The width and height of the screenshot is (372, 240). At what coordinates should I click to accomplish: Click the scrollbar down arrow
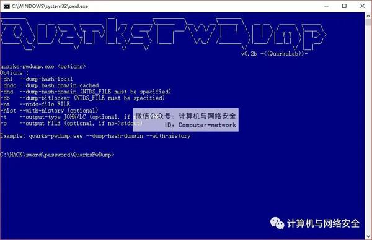click(368, 236)
